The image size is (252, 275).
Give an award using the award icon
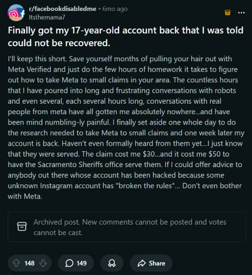pyautogui.click(x=112, y=263)
